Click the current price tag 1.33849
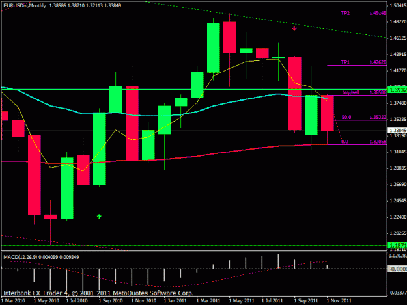 pyautogui.click(x=397, y=130)
